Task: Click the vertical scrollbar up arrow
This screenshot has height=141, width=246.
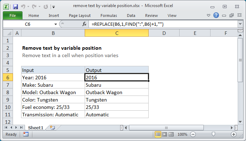Action: click(240, 35)
